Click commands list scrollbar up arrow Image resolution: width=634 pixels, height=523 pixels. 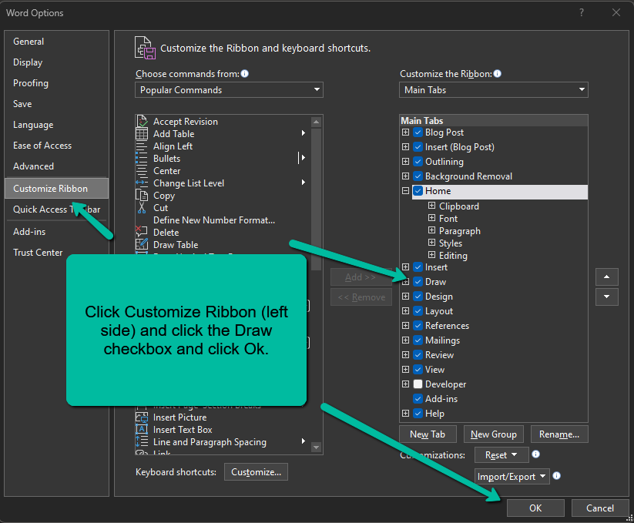[x=316, y=122]
